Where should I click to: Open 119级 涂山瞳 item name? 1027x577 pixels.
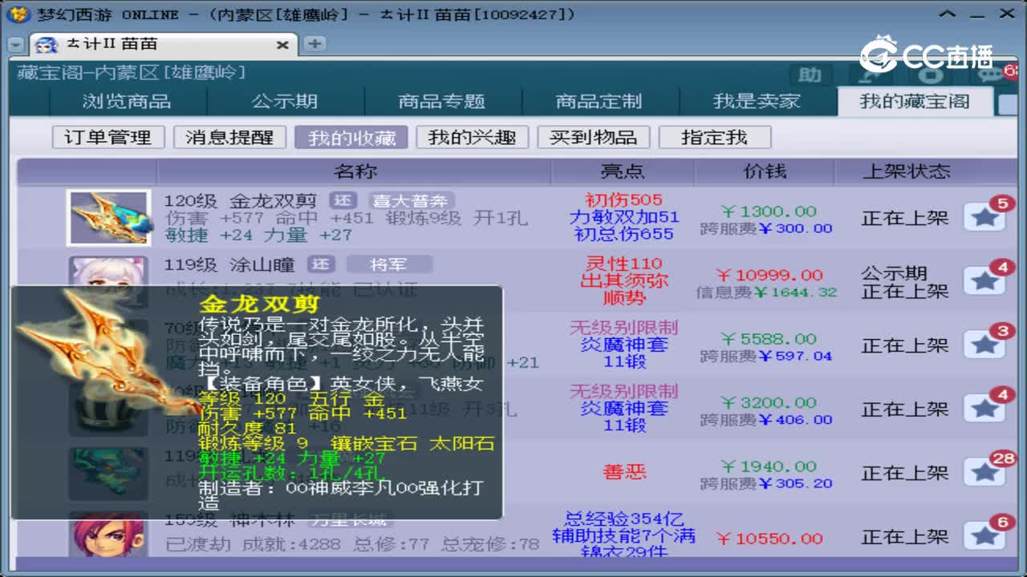coord(229,264)
